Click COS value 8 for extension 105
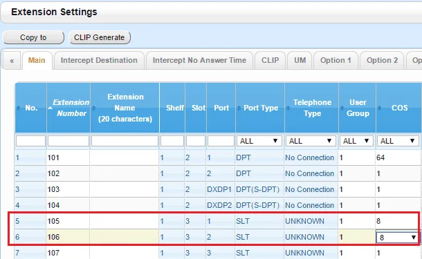This screenshot has width=422, height=259. click(x=398, y=221)
